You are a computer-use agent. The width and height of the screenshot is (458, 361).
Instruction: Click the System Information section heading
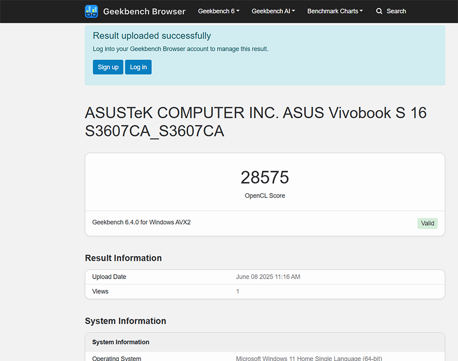pyautogui.click(x=125, y=321)
